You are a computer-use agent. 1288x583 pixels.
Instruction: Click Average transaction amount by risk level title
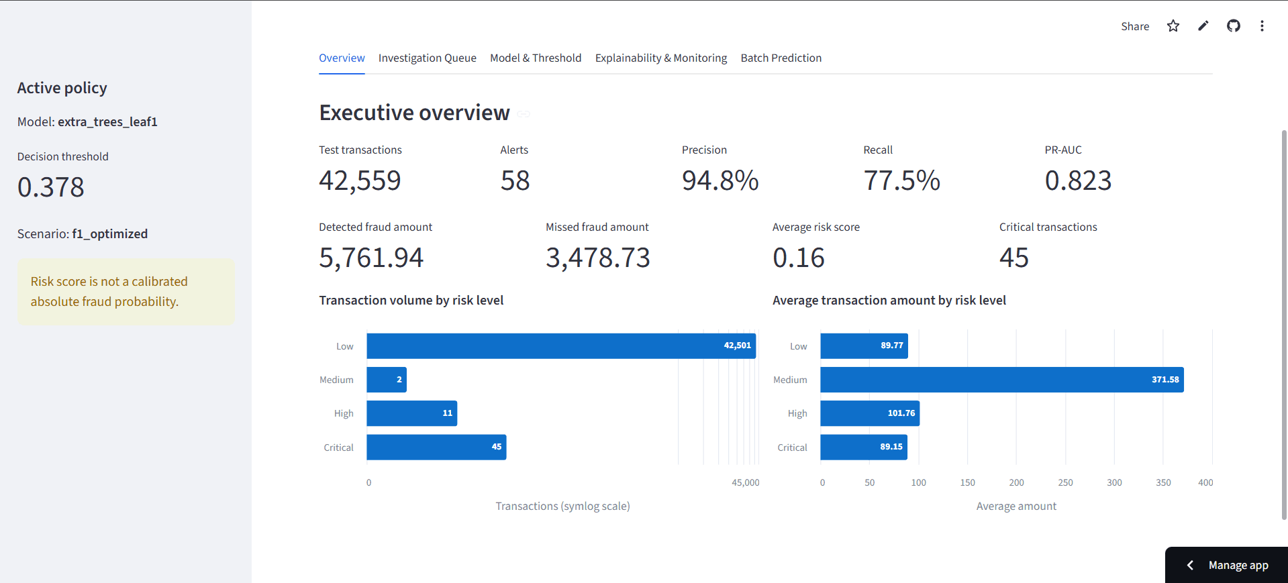[x=889, y=300]
